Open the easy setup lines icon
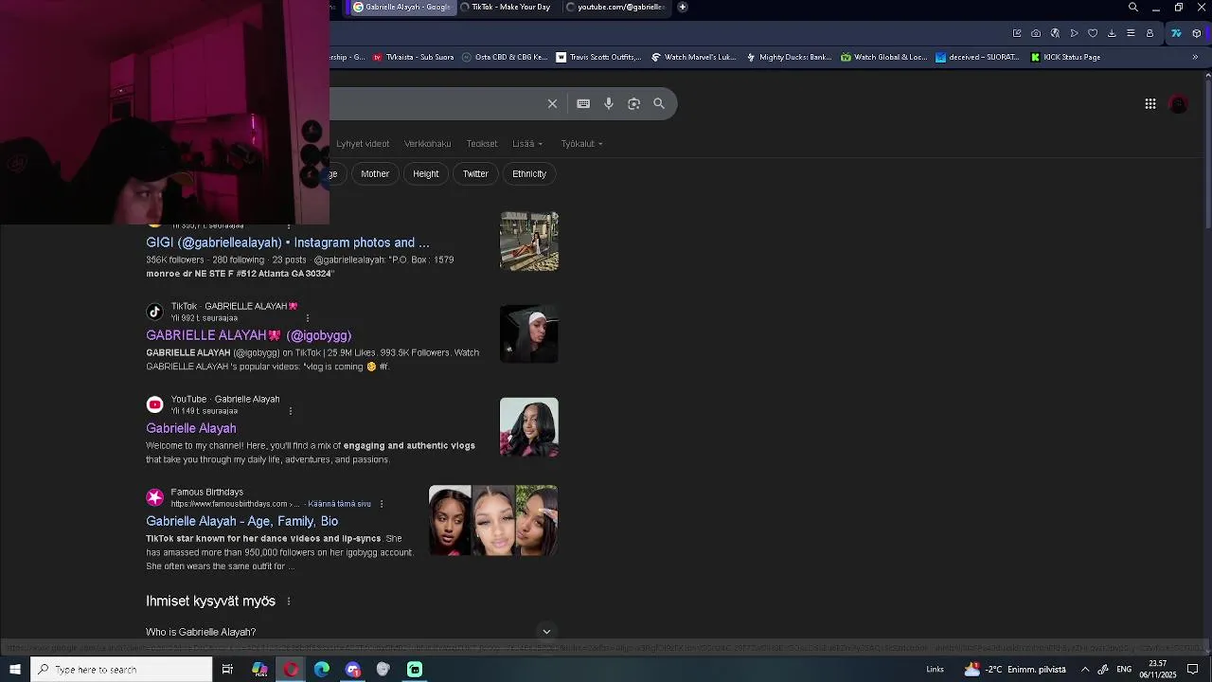 click(1131, 33)
